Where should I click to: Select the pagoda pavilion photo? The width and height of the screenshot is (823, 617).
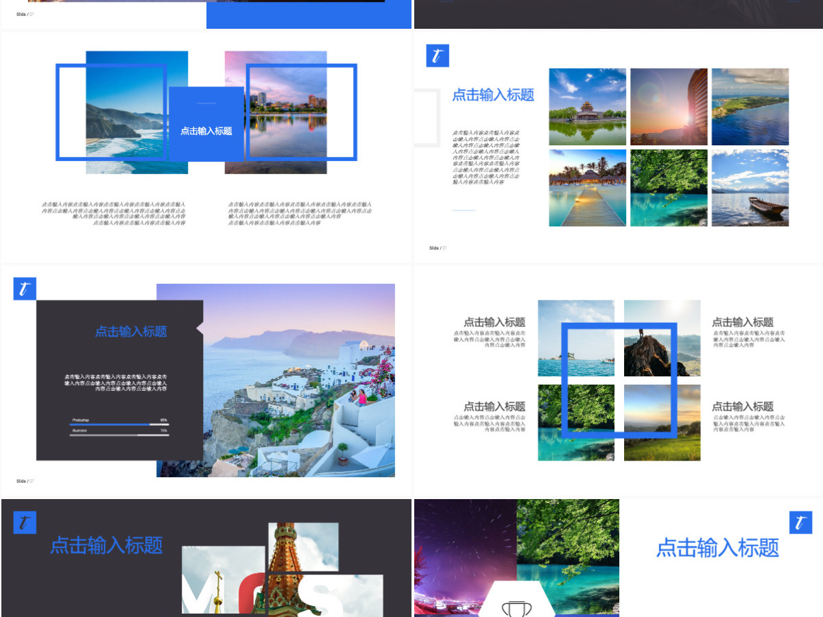coord(588,107)
